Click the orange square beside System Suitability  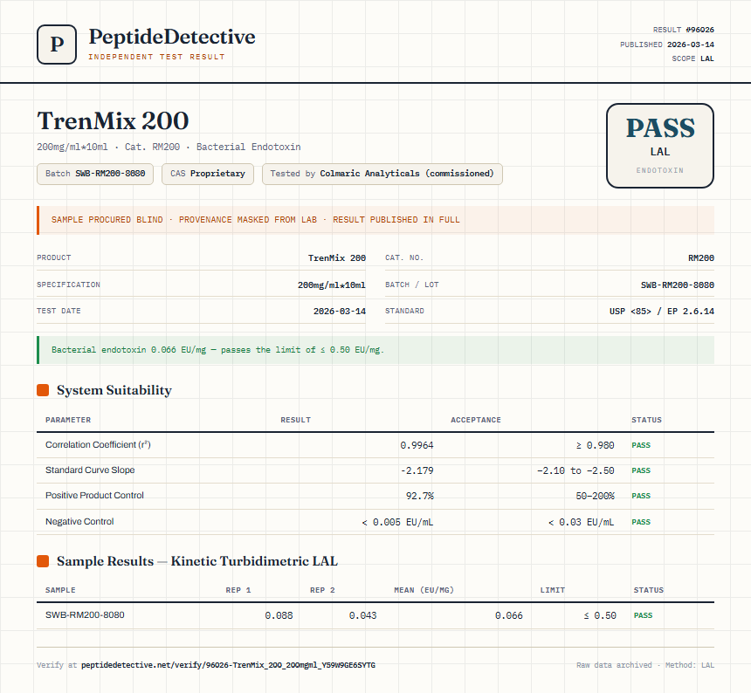click(43, 390)
